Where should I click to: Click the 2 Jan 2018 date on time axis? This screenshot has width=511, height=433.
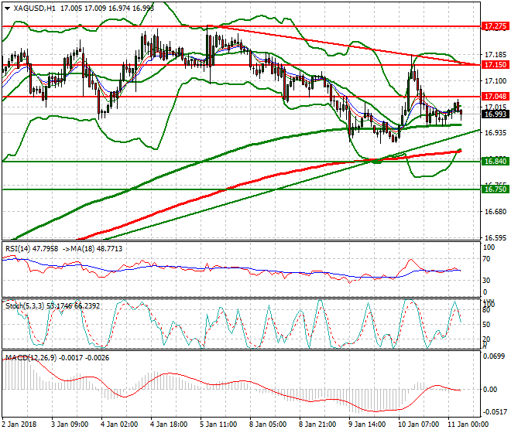tap(21, 424)
